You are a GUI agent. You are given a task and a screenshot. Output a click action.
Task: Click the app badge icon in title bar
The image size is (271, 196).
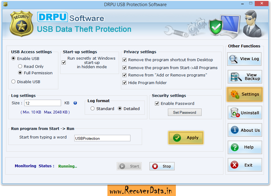click(x=6, y=4)
